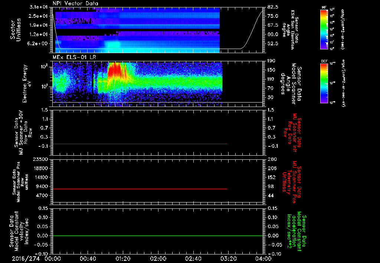
Task: Click the NF color scale bar
Action: click(324, 29)
